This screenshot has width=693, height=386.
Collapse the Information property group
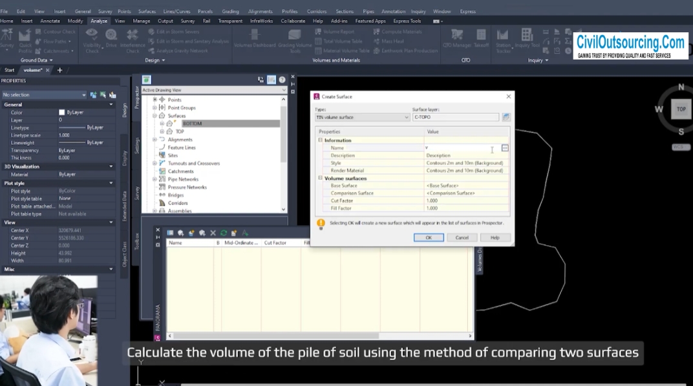coord(321,140)
